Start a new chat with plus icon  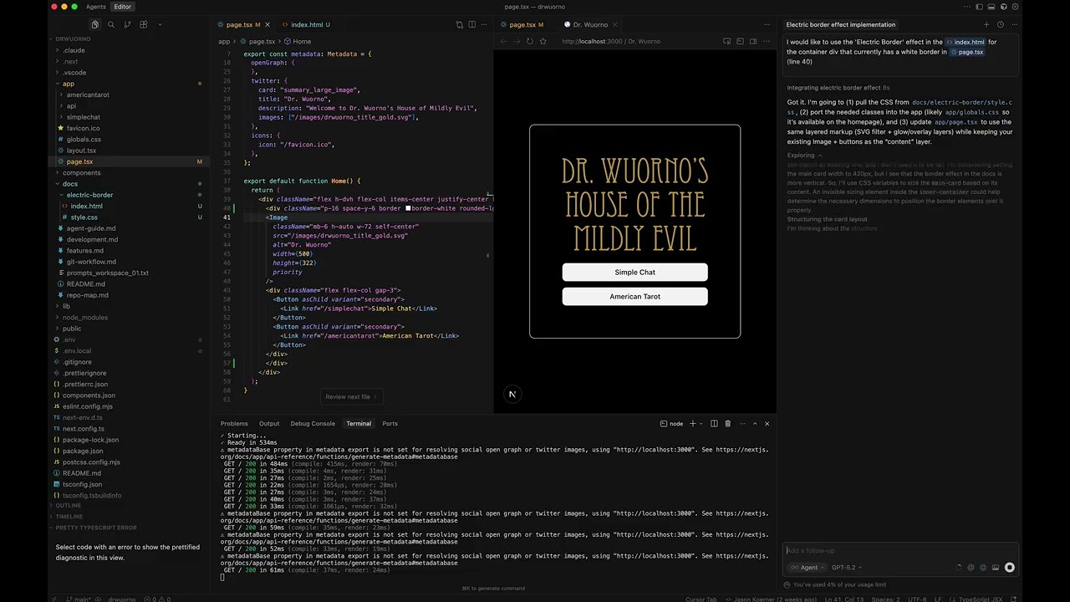point(986,24)
